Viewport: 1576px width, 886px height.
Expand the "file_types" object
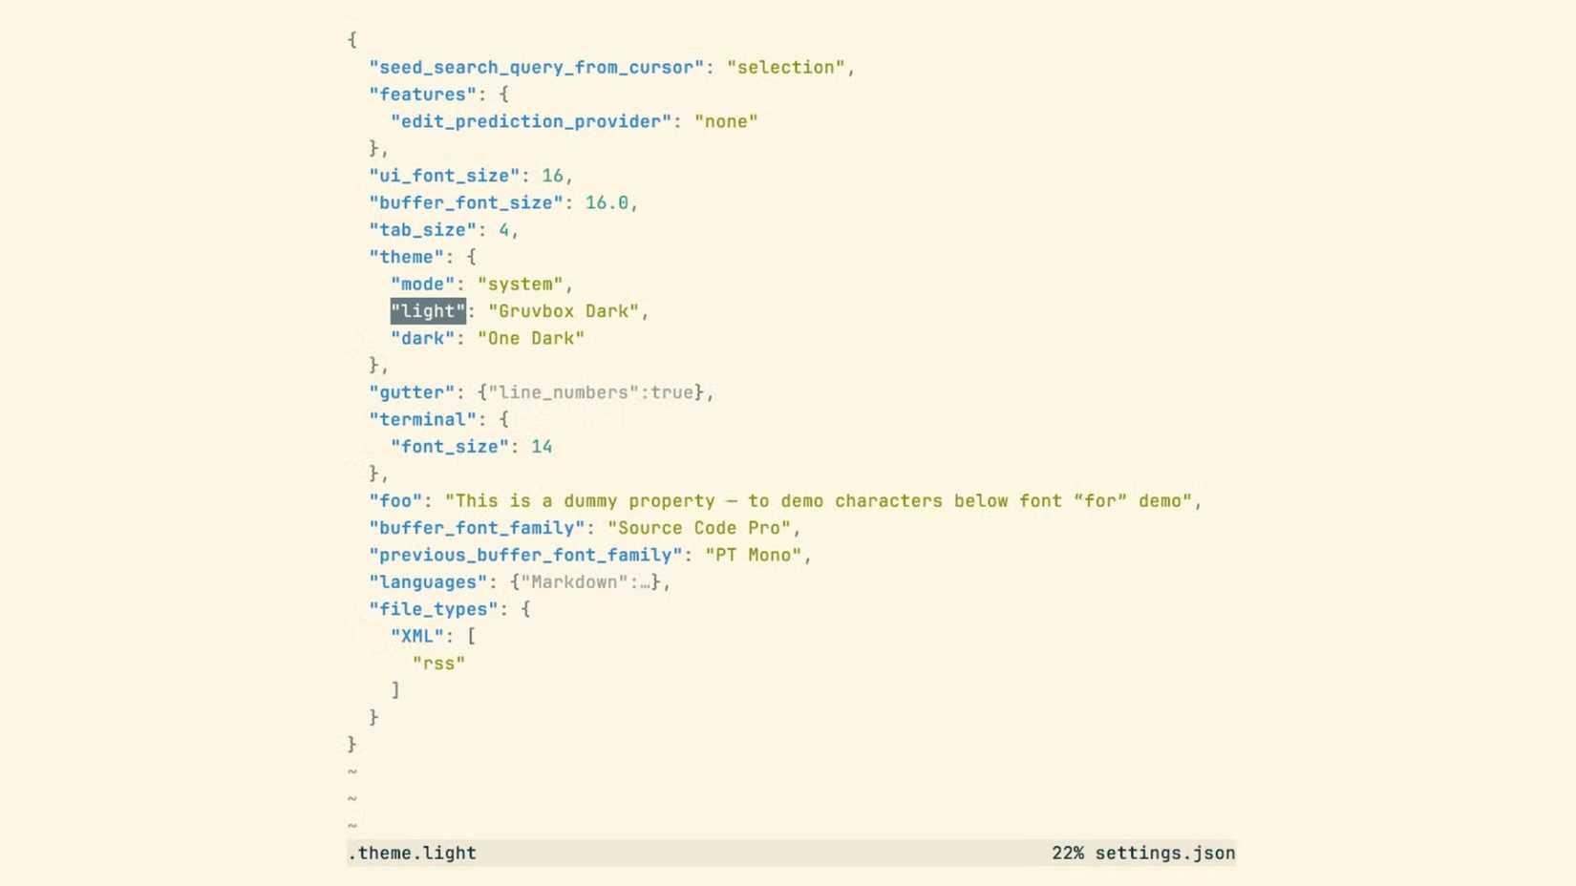click(432, 609)
